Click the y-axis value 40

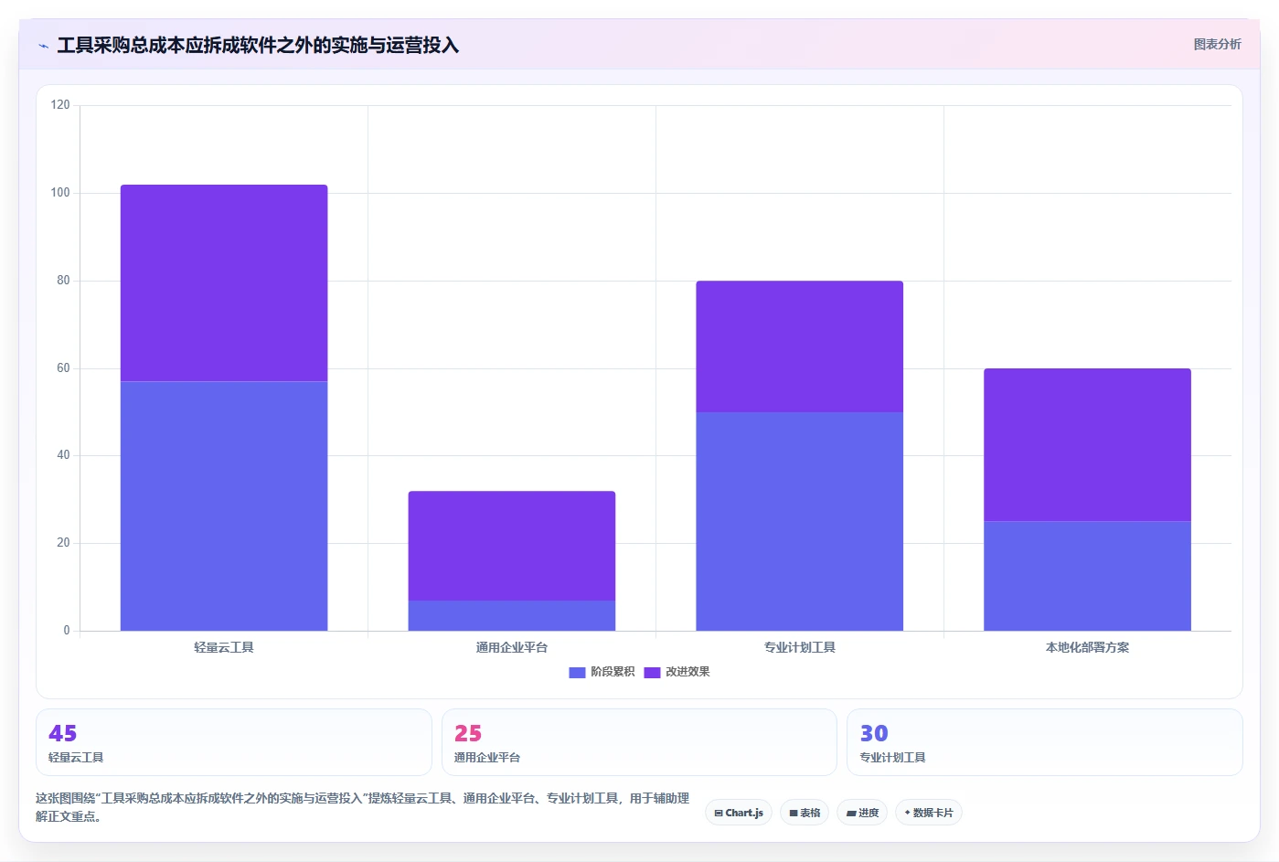pyautogui.click(x=63, y=455)
